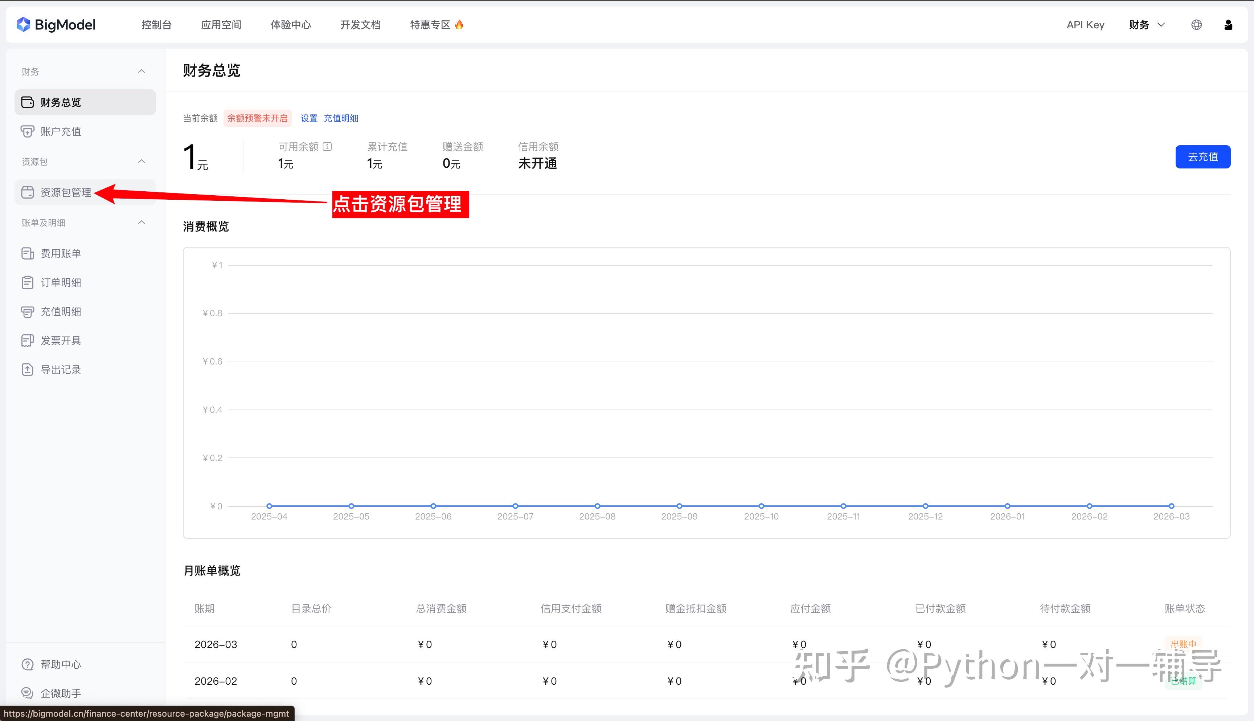The image size is (1254, 721).
Task: Open 帮助中心 at the sidebar bottom
Action: pyautogui.click(x=60, y=665)
